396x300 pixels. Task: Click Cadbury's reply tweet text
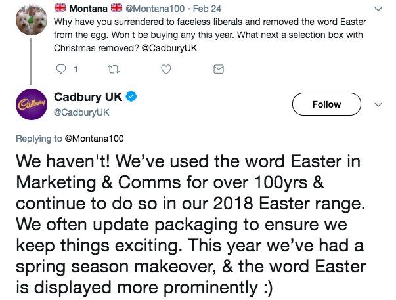pyautogui.click(x=190, y=223)
